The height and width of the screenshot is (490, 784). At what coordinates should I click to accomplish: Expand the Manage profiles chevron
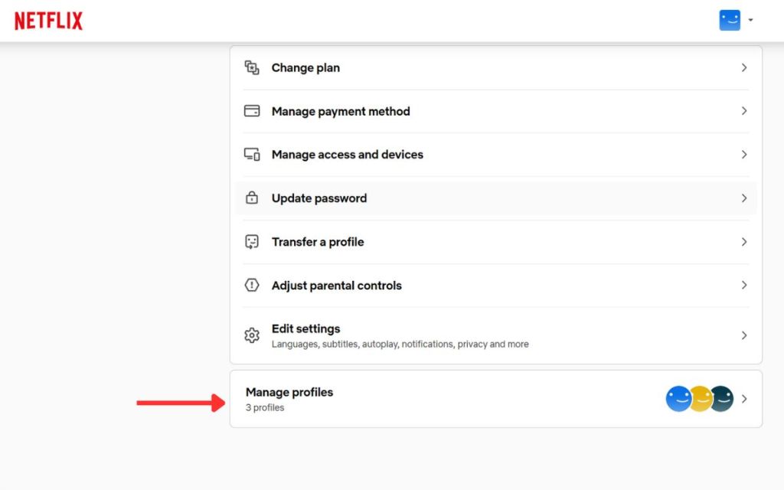click(743, 399)
